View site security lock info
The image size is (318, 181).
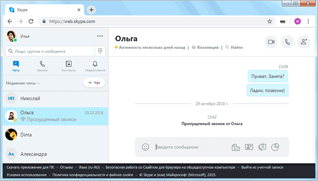44,21
